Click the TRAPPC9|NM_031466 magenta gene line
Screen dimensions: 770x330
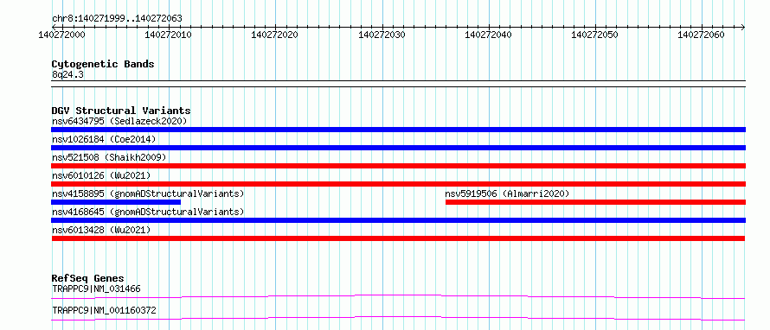click(398, 296)
